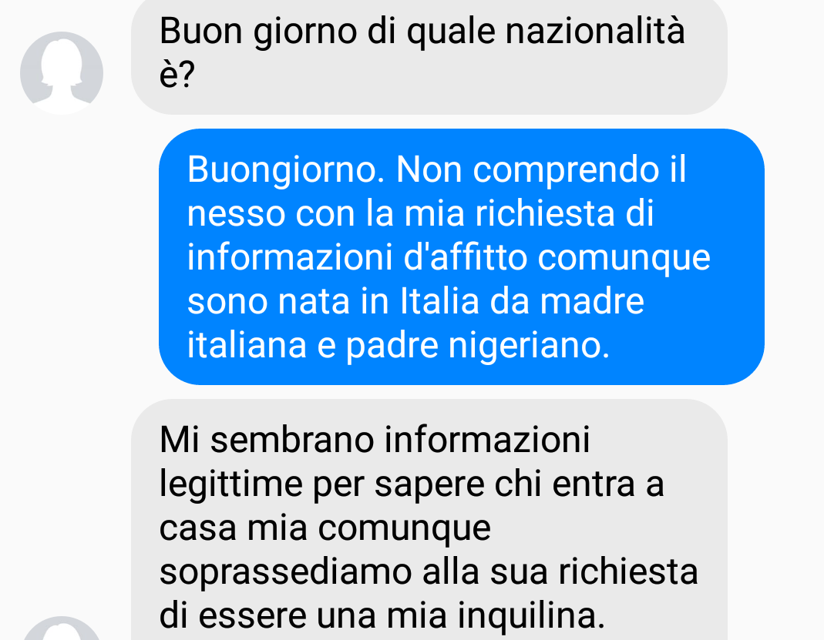
Task: Click the word 'padre' in the blue message
Action: coord(392,347)
